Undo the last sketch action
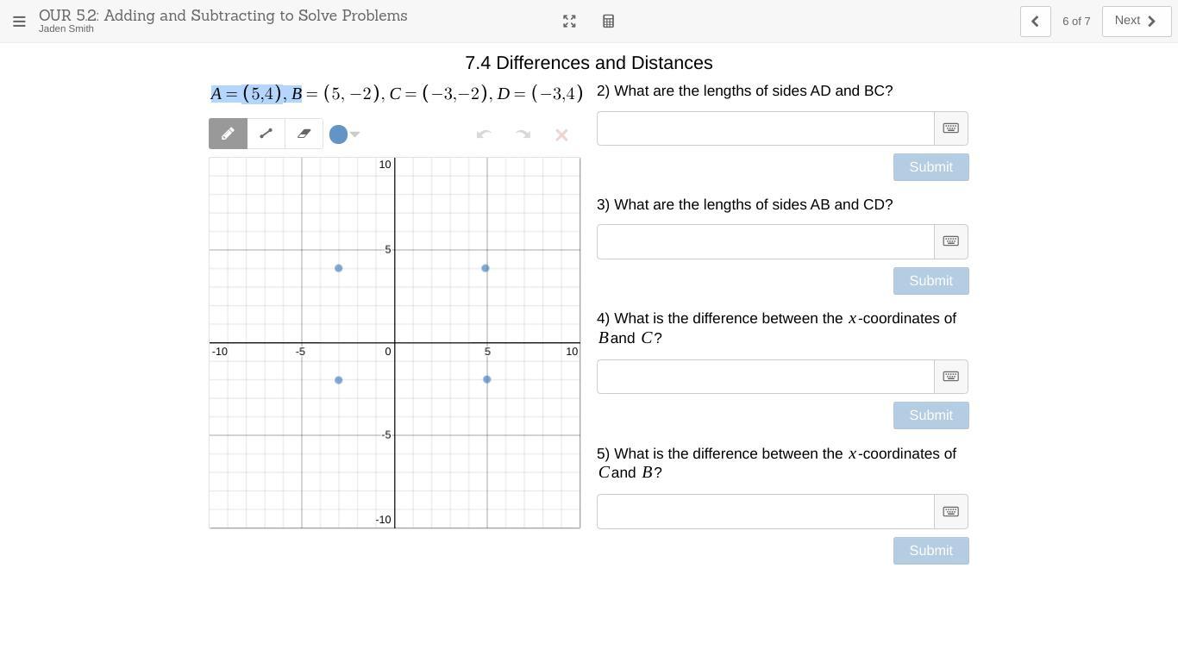This screenshot has height=662, width=1178. tap(484, 134)
